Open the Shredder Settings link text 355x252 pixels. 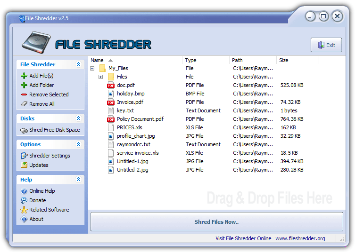pos(50,156)
